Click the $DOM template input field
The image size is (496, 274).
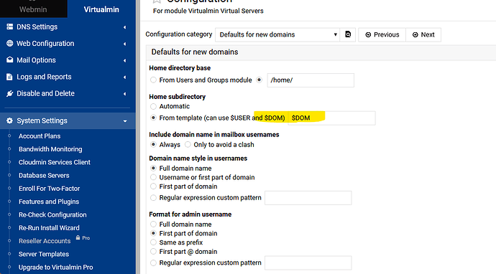coord(332,118)
